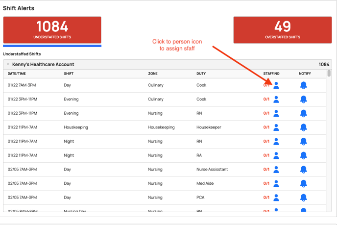Click bell icon in Med Aide row
The image size is (337, 225).
click(304, 183)
